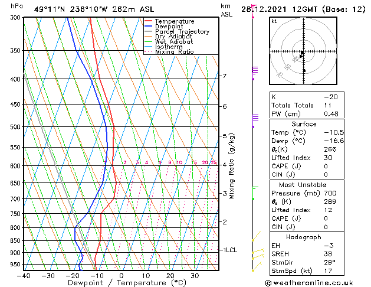Click the 950 hPa pressure axis label
Image resolution: width=371 pixels, height=287 pixels.
16,265
